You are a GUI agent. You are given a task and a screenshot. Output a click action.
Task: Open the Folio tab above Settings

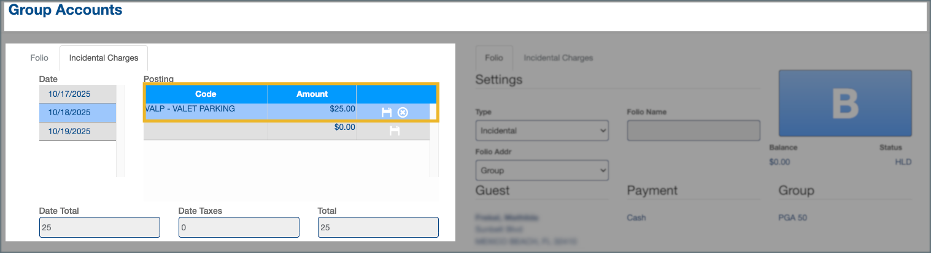pos(493,58)
